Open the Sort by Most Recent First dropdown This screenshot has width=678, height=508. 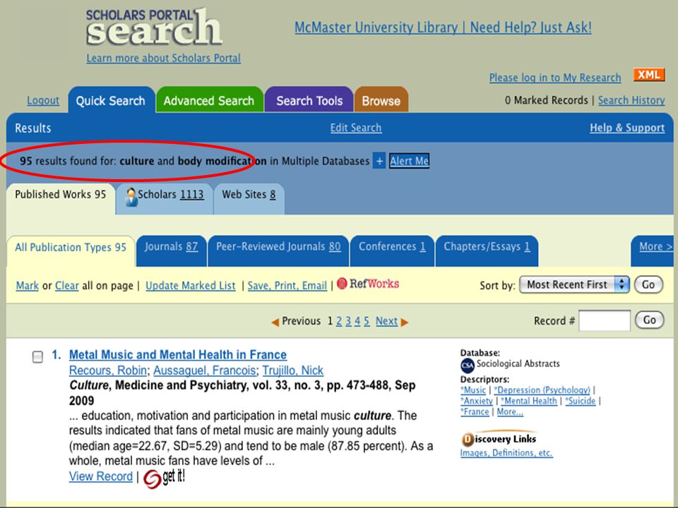point(573,284)
